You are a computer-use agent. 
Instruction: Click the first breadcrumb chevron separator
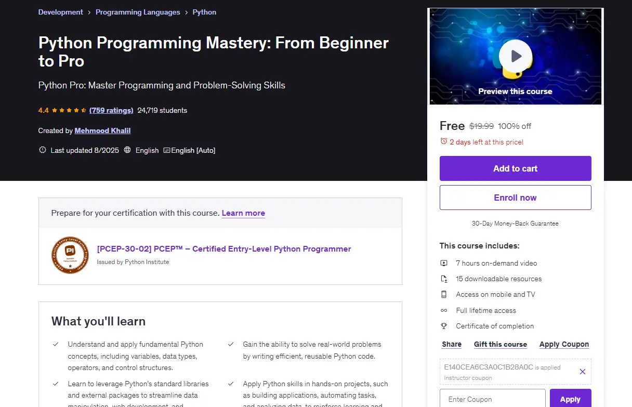pyautogui.click(x=89, y=12)
